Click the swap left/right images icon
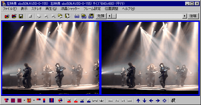Viewport: 201px width, 105px height. pyautogui.click(x=60, y=101)
